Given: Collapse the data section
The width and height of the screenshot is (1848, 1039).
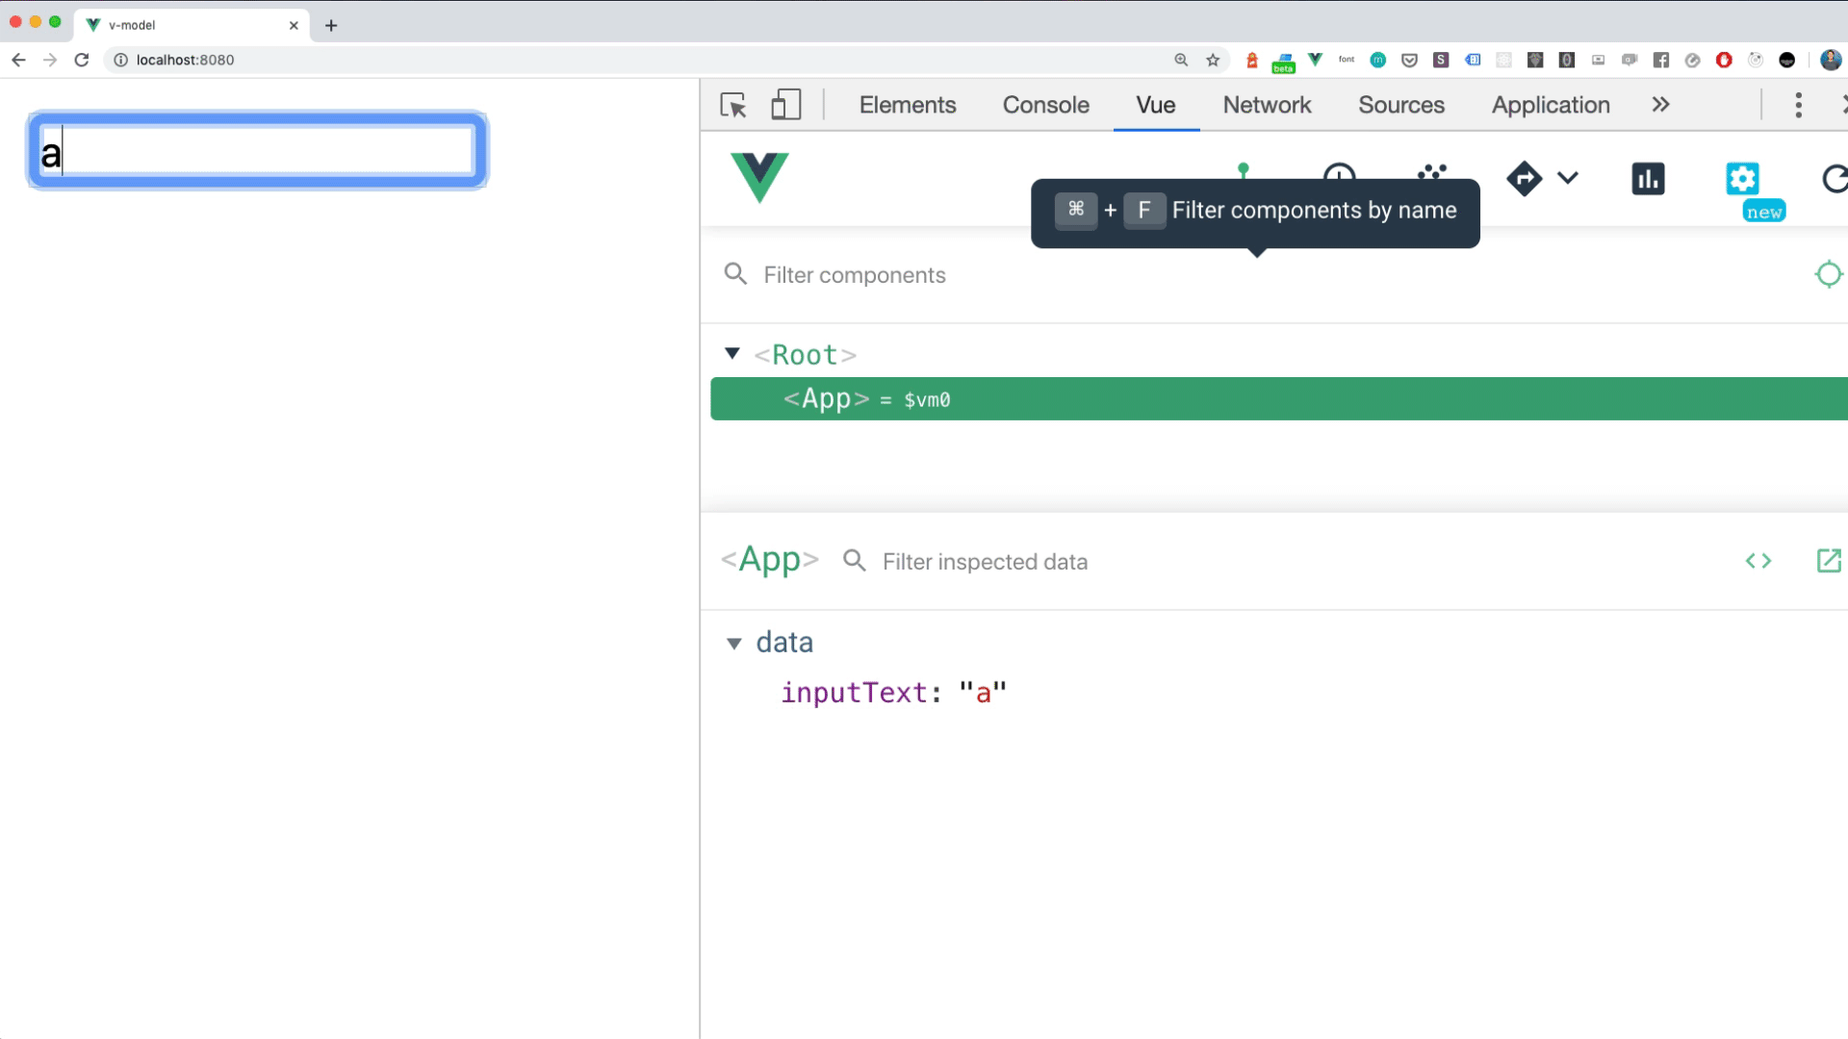Looking at the screenshot, I should pos(734,644).
